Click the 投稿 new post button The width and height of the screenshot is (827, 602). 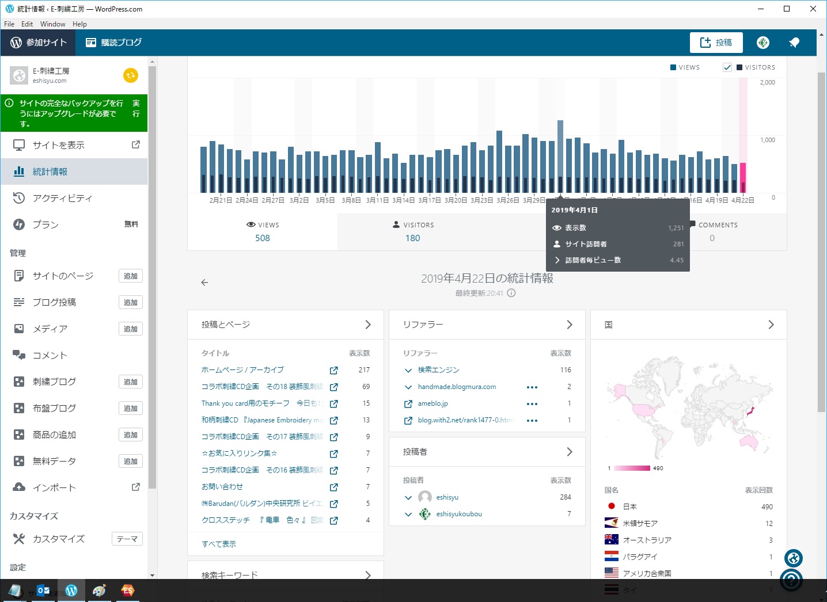[716, 43]
